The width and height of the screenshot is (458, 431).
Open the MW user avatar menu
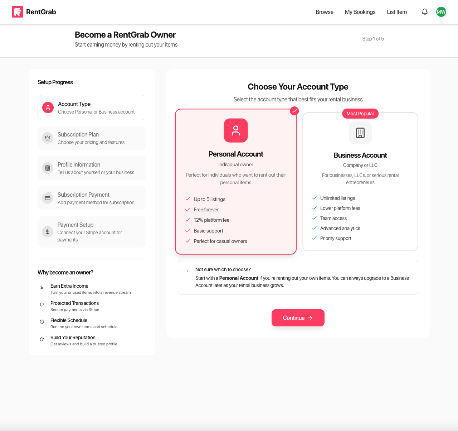(441, 12)
